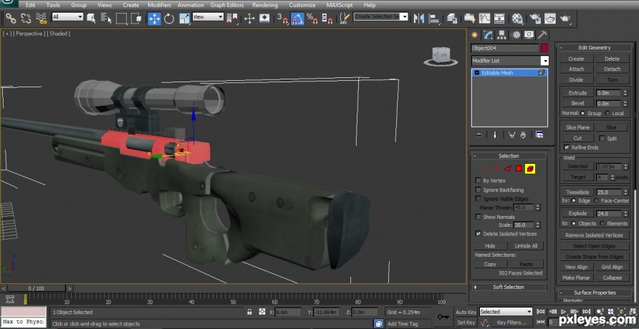Toggle Keyboard Shortcut Override icon
The height and width of the screenshot is (329, 639).
[264, 19]
